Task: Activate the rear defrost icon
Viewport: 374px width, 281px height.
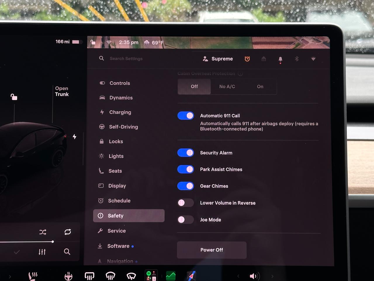Action: tap(89, 276)
